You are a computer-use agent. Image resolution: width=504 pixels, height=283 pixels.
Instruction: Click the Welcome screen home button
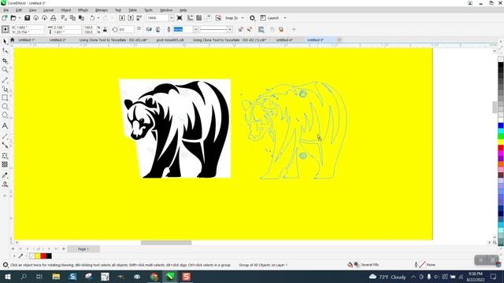pyautogui.click(x=13, y=40)
